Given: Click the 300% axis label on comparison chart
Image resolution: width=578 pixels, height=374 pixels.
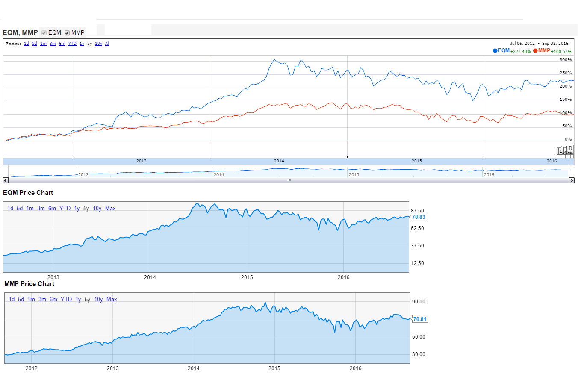Looking at the screenshot, I should (x=566, y=60).
